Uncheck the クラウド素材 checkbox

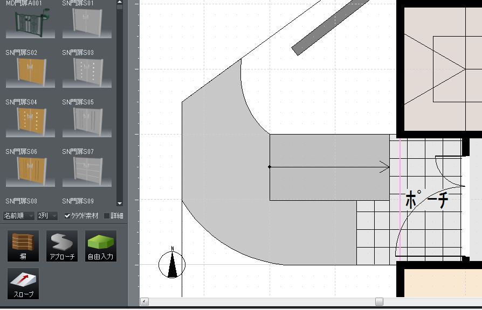point(67,216)
